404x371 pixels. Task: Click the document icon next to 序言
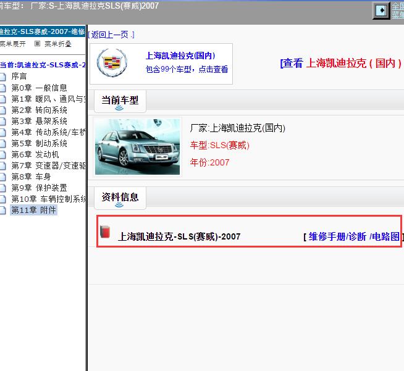pyautogui.click(x=3, y=77)
